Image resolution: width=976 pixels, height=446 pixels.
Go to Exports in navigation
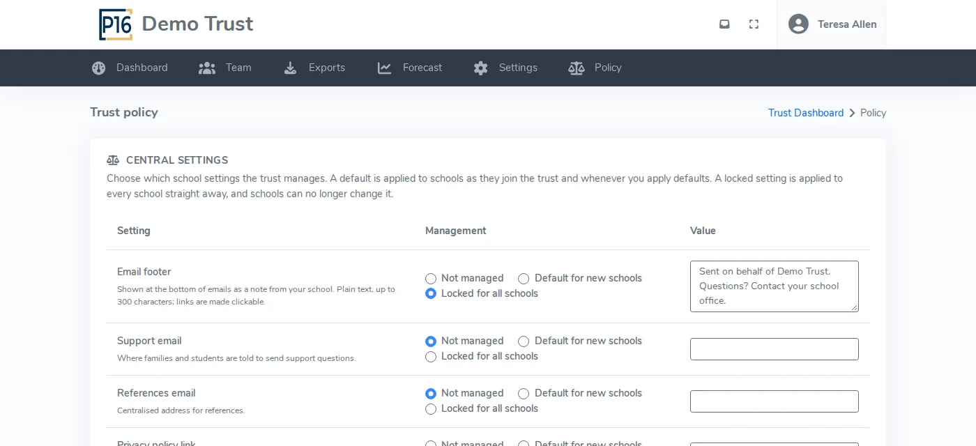(x=314, y=68)
